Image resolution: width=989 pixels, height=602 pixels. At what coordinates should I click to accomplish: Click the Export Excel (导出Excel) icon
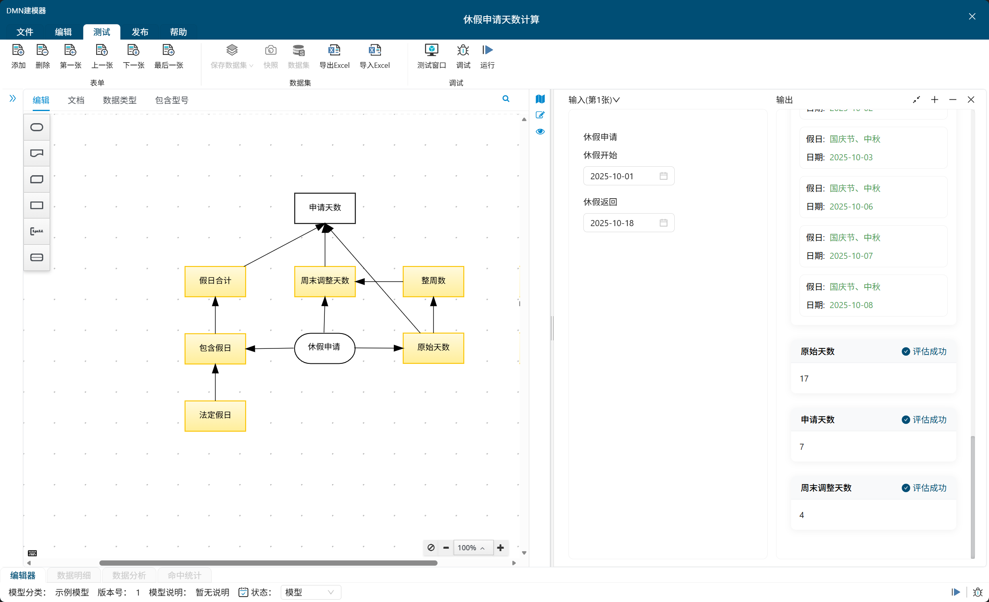(x=334, y=50)
